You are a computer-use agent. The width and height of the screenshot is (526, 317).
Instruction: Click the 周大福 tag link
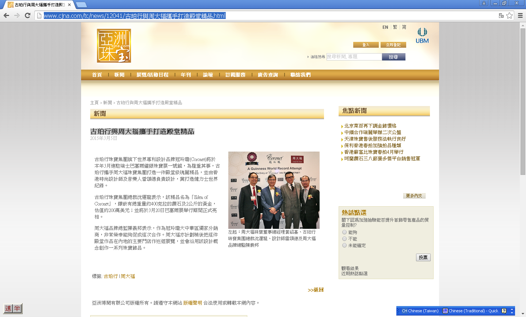[128, 276]
